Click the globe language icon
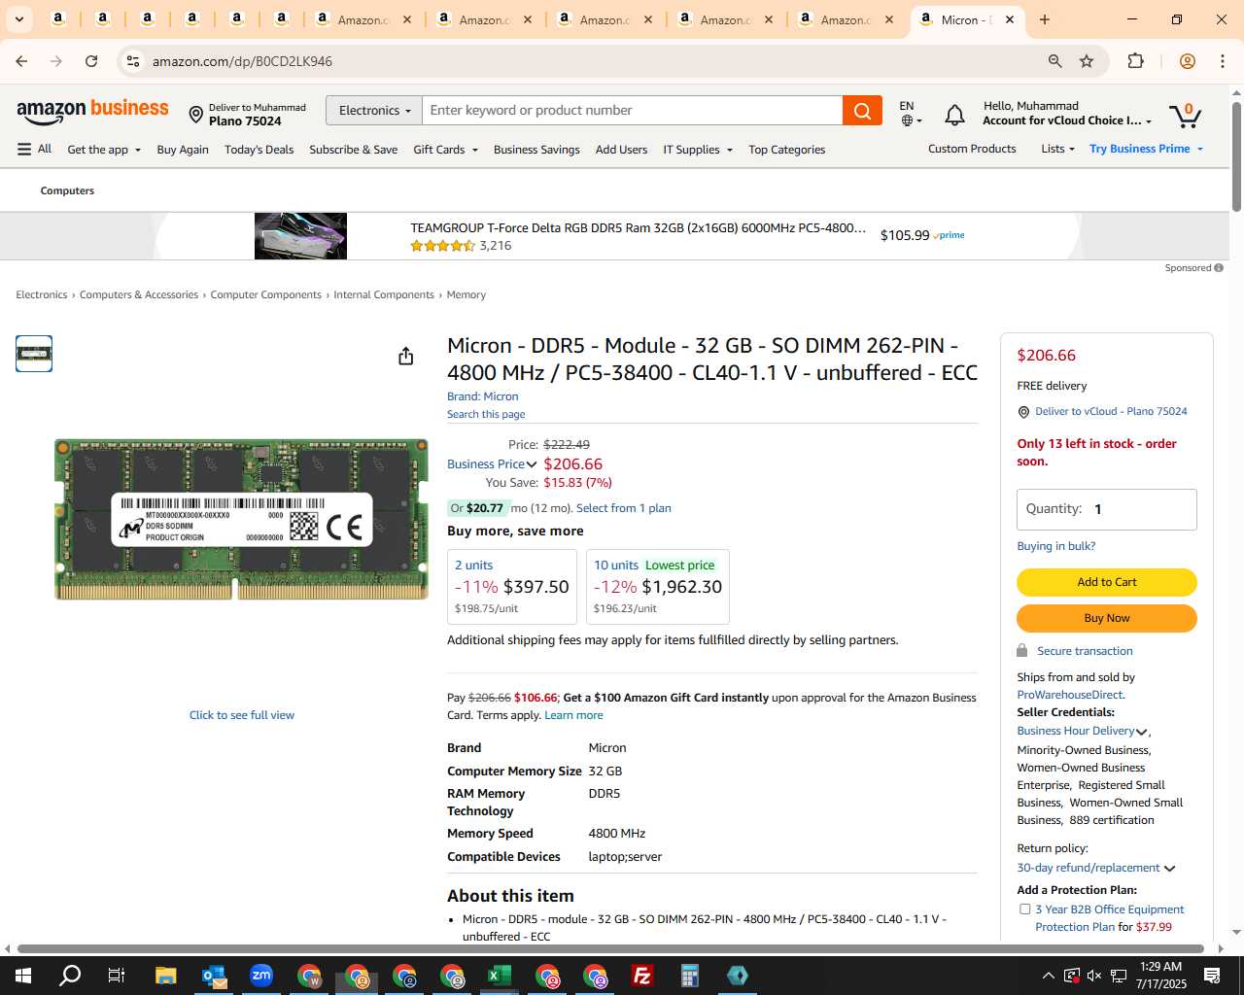1244x995 pixels. (907, 121)
